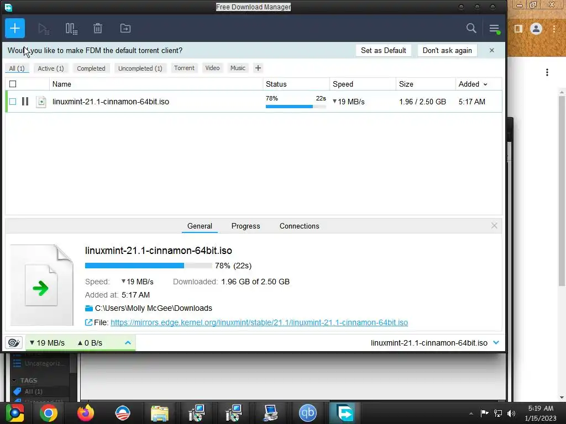Sort by Added column dropdown arrow
Image resolution: width=566 pixels, height=424 pixels.
485,84
